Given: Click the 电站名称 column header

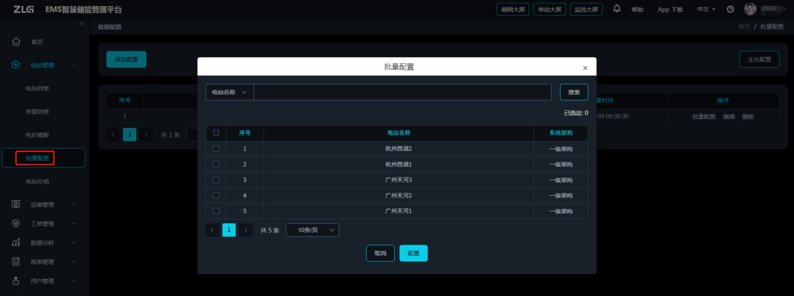Looking at the screenshot, I should [399, 133].
